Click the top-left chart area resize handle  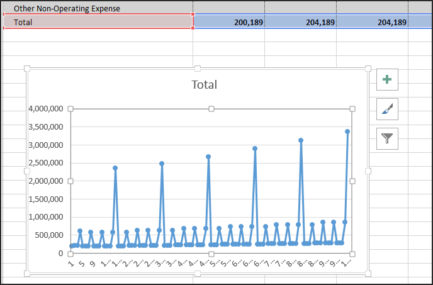pos(27,69)
